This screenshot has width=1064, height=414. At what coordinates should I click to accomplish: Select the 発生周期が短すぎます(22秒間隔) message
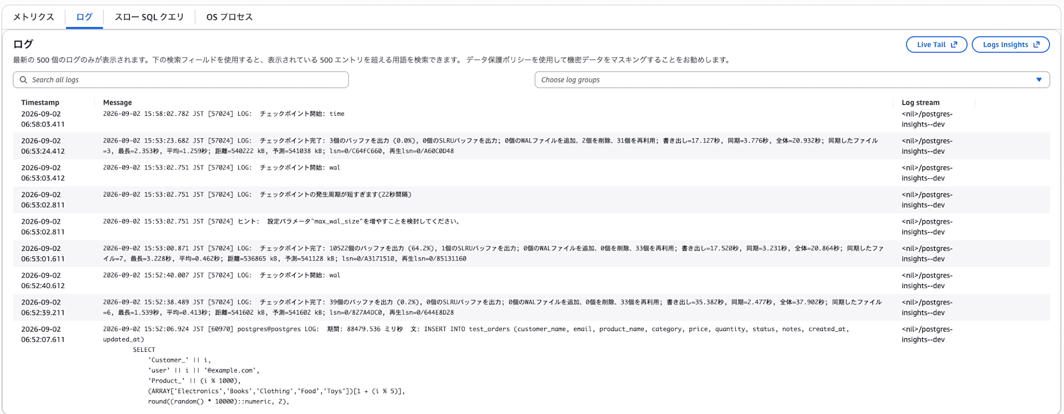point(257,195)
